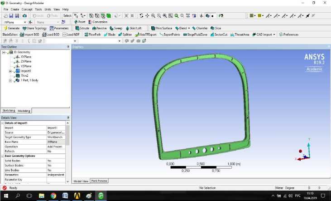Select the Pan view tool
This screenshot has width=331, height=201.
147,16
